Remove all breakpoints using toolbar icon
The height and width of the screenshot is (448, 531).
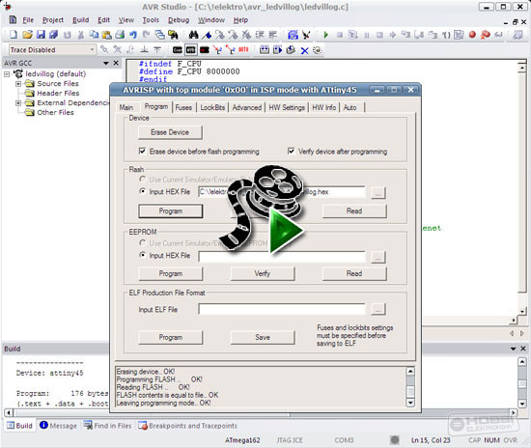tap(486, 35)
